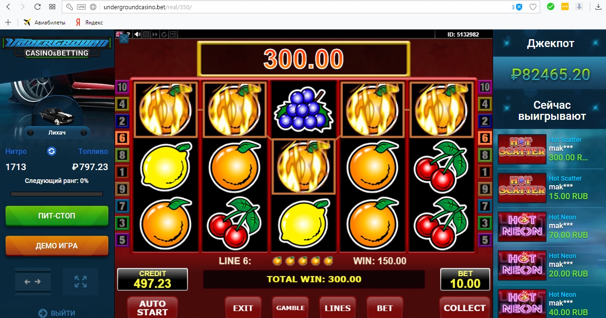
Task: Toggle the square fullscreen icon in game toolbar
Action: pos(146,35)
